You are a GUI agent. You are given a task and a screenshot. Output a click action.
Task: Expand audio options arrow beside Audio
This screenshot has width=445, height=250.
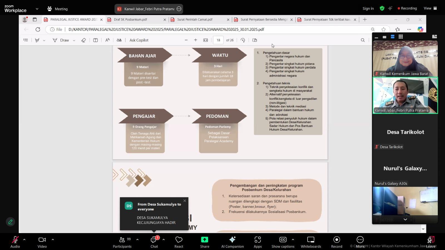24,239
